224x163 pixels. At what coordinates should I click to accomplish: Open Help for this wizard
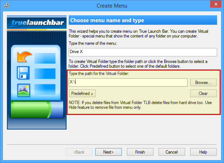coord(203,152)
